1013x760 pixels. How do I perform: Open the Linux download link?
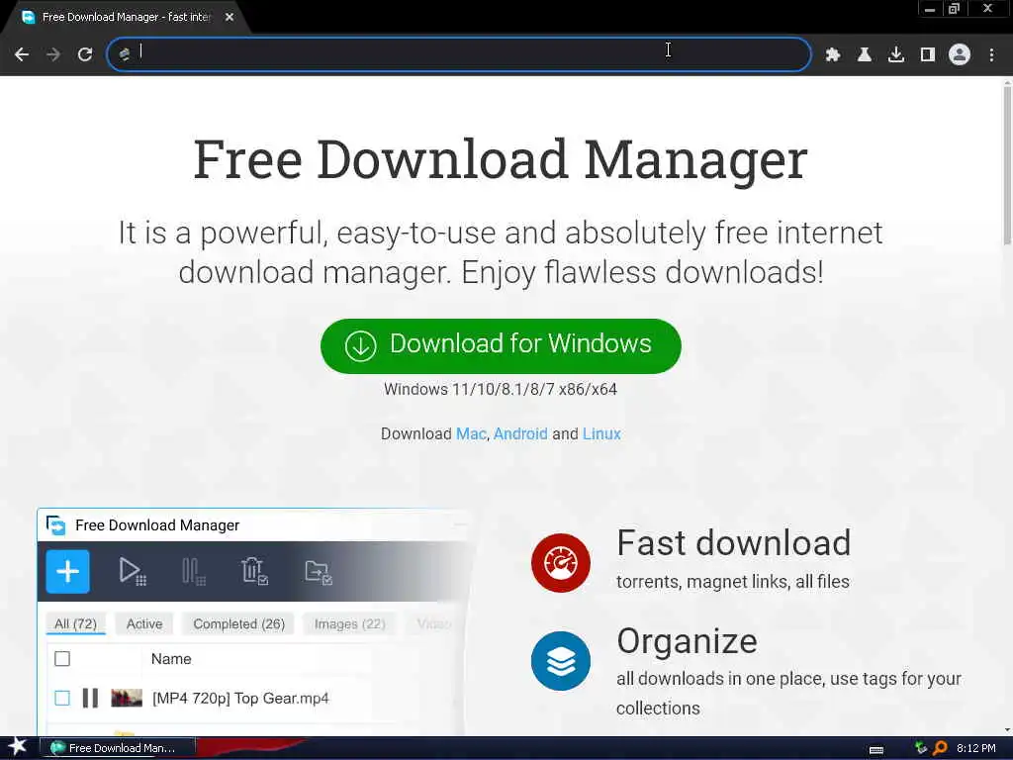tap(601, 433)
